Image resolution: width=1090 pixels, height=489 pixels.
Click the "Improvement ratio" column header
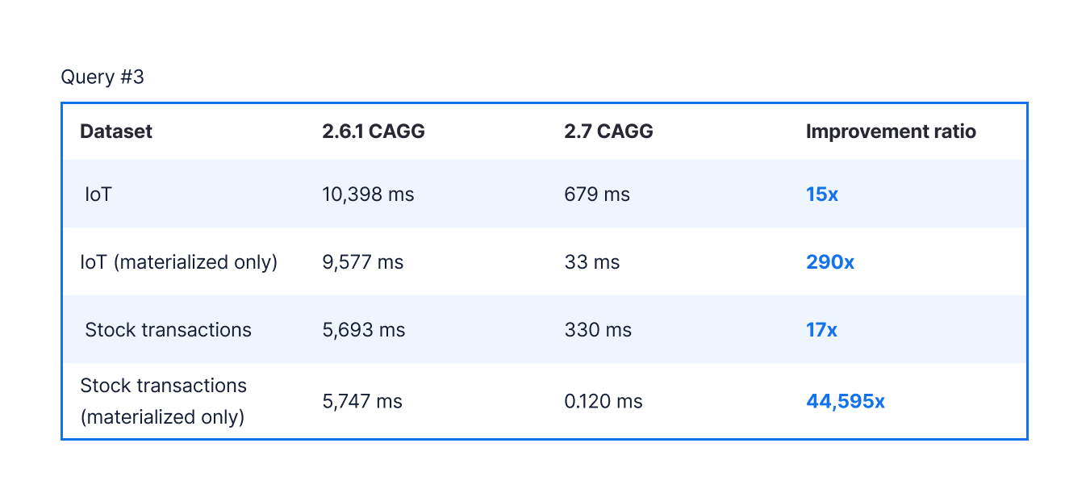891,132
